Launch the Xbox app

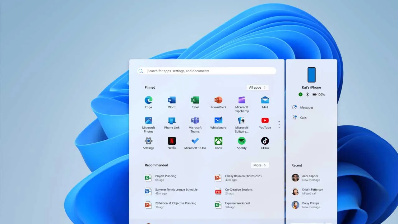(x=218, y=143)
